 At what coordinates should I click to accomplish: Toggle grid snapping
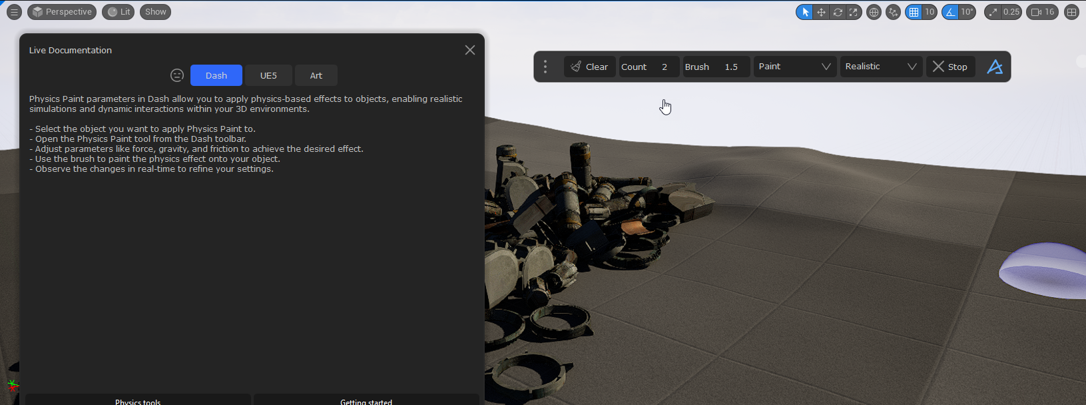pos(914,12)
